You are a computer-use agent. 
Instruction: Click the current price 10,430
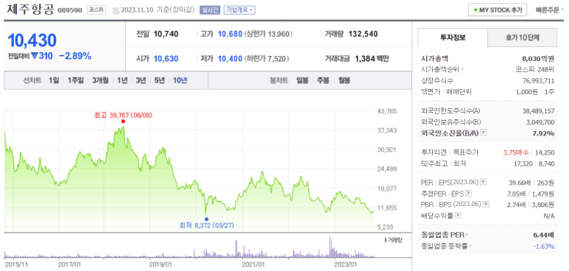point(32,41)
